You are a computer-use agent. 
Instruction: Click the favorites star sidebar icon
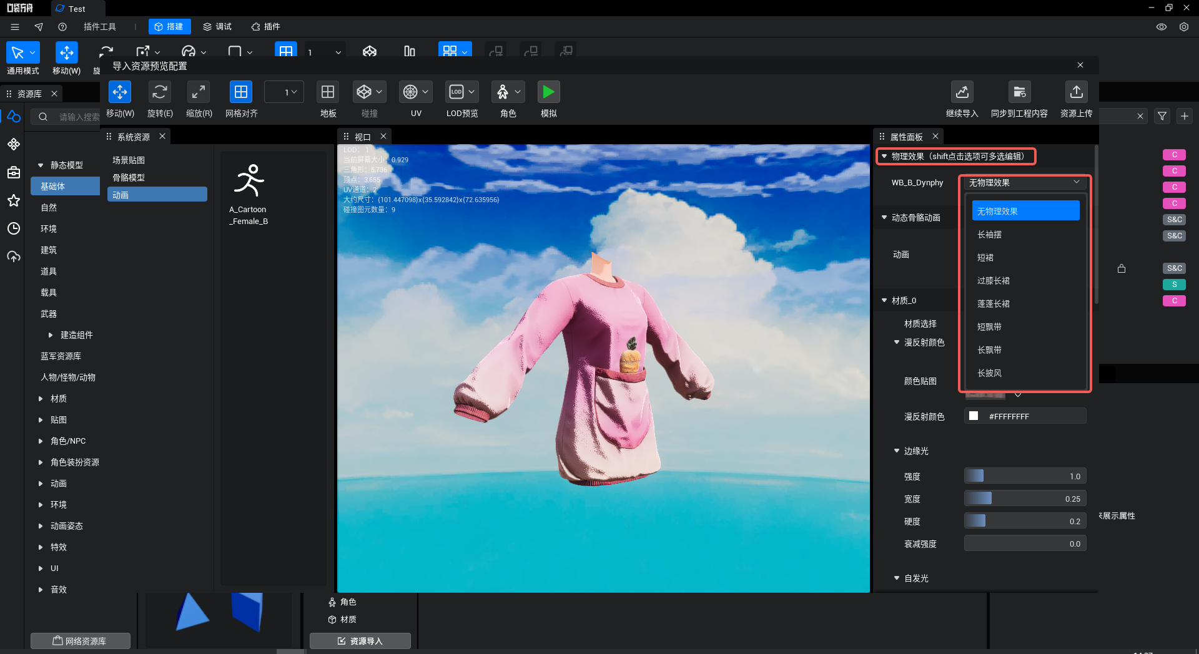coord(14,200)
